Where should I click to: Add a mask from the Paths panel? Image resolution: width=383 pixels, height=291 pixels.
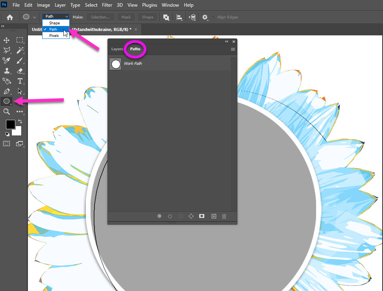(202, 216)
